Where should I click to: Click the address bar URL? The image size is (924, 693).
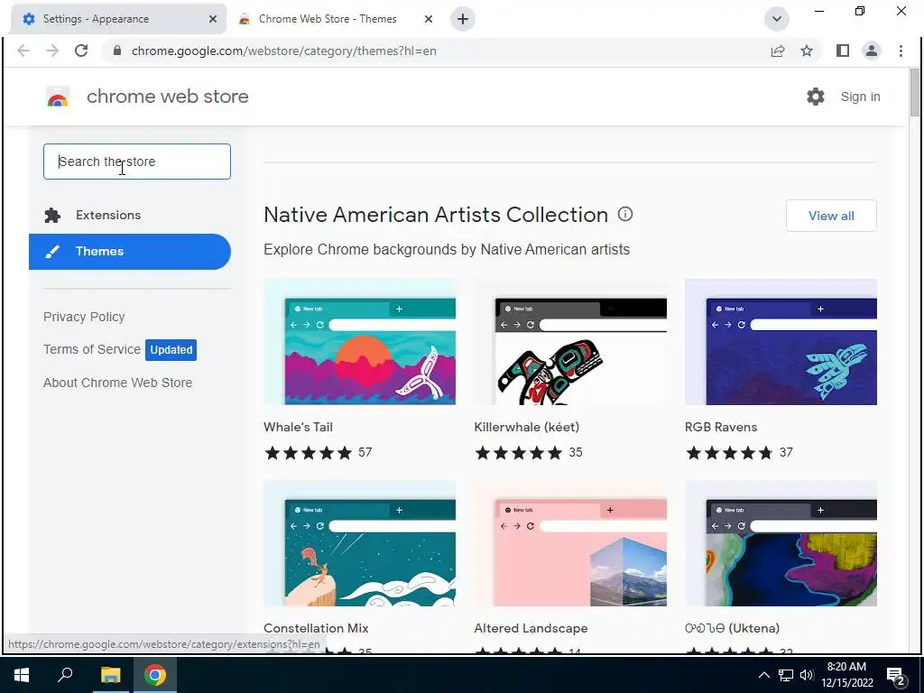(x=284, y=51)
